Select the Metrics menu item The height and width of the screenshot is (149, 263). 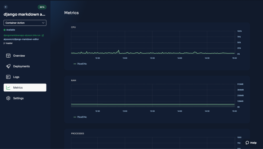(x=25, y=88)
